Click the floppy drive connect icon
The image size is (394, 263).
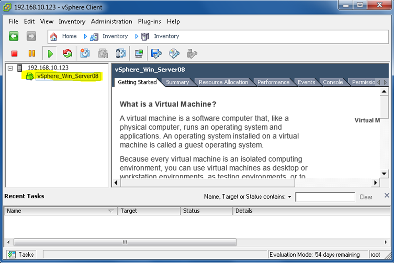[x=156, y=53]
